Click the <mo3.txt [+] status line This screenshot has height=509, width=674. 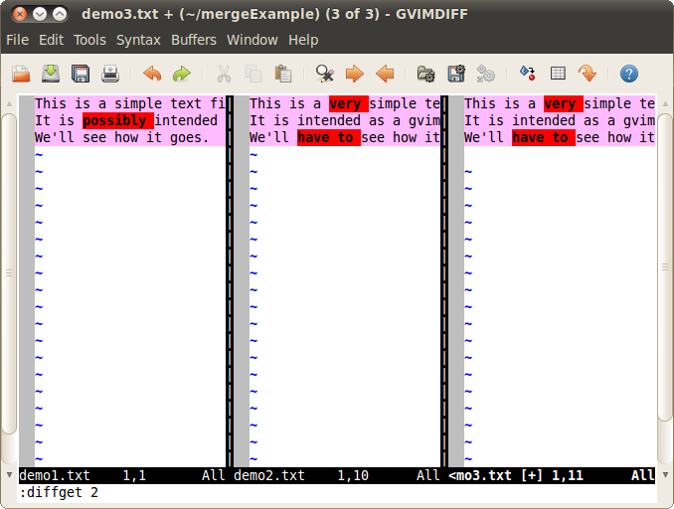552,475
